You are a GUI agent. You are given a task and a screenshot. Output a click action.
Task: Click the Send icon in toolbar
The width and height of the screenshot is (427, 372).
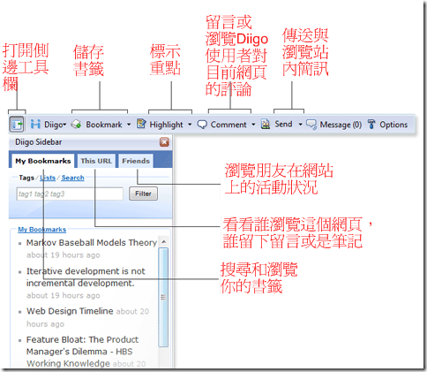point(266,125)
